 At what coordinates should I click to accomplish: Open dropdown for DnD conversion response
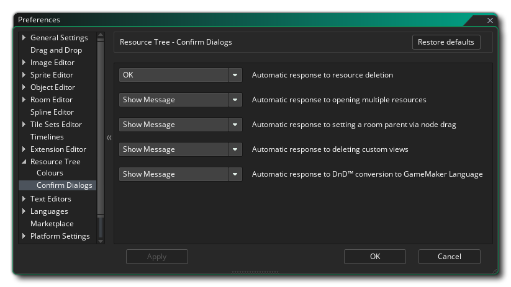235,174
